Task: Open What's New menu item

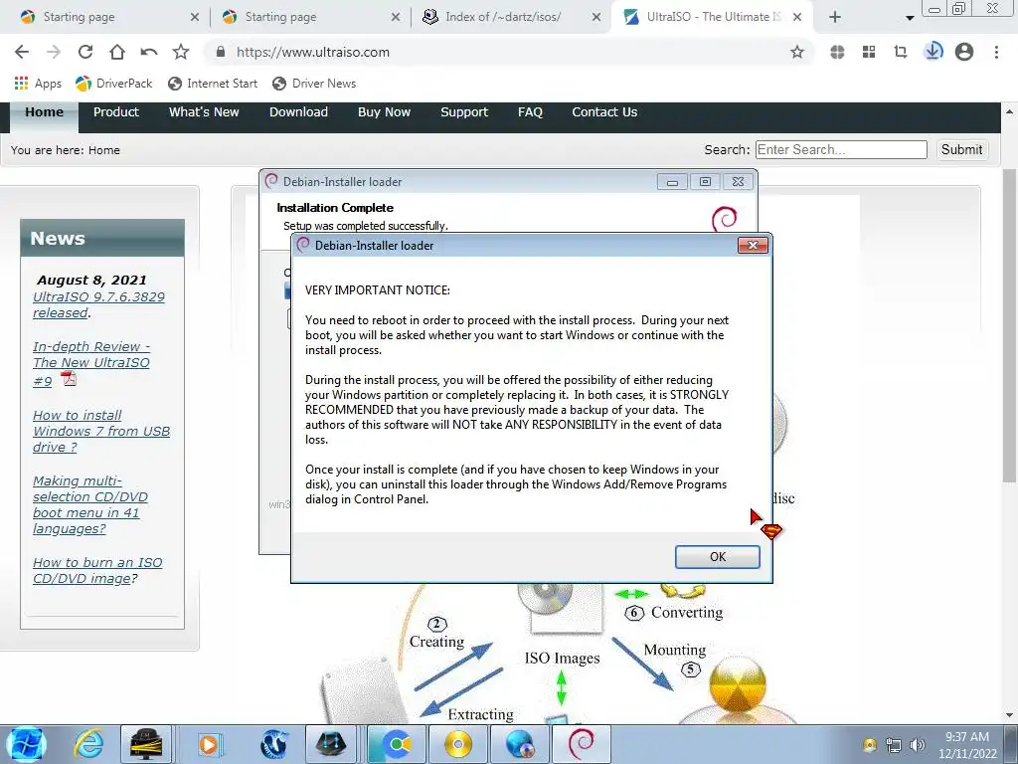Action: click(204, 112)
